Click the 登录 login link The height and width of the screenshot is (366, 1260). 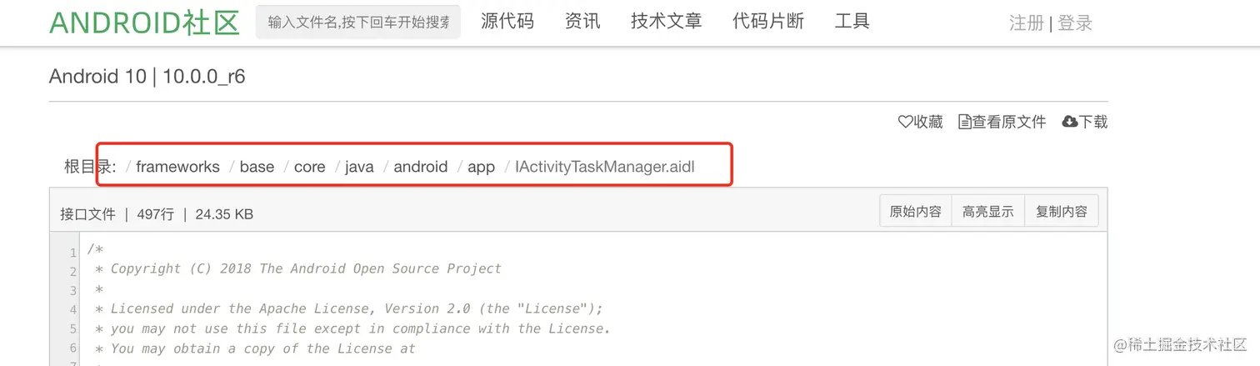[1075, 23]
